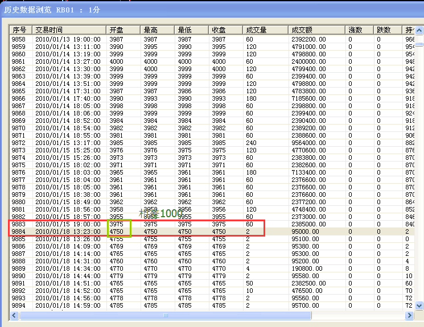Click the 开盘 column header
This screenshot has width=424, height=327.
coord(123,30)
